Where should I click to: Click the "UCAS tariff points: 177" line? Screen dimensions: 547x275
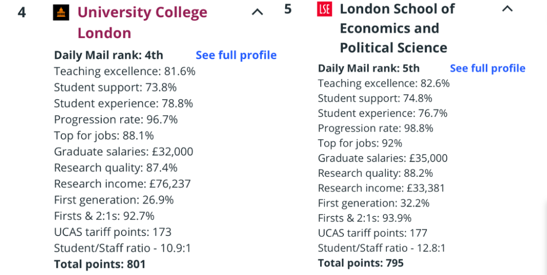point(372,233)
